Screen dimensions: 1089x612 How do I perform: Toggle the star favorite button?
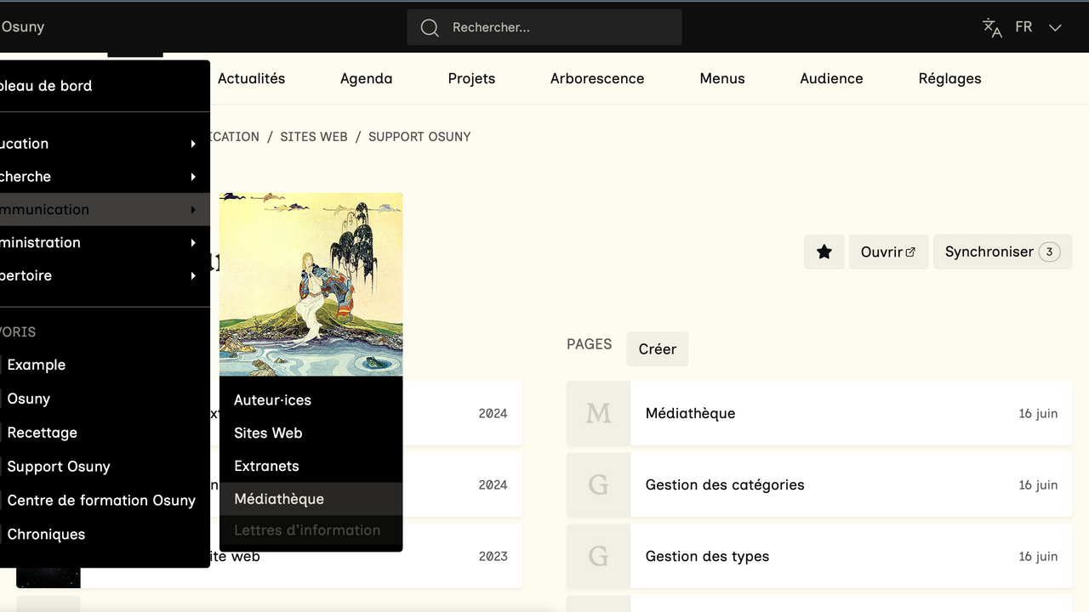click(824, 252)
